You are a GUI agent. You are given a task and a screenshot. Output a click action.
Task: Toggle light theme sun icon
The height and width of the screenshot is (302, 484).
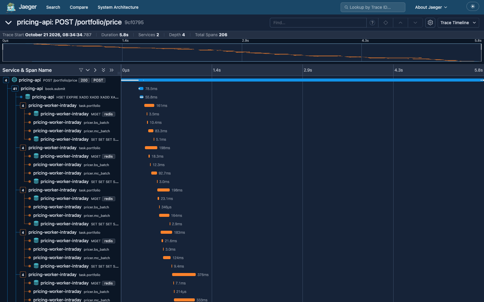point(473,7)
